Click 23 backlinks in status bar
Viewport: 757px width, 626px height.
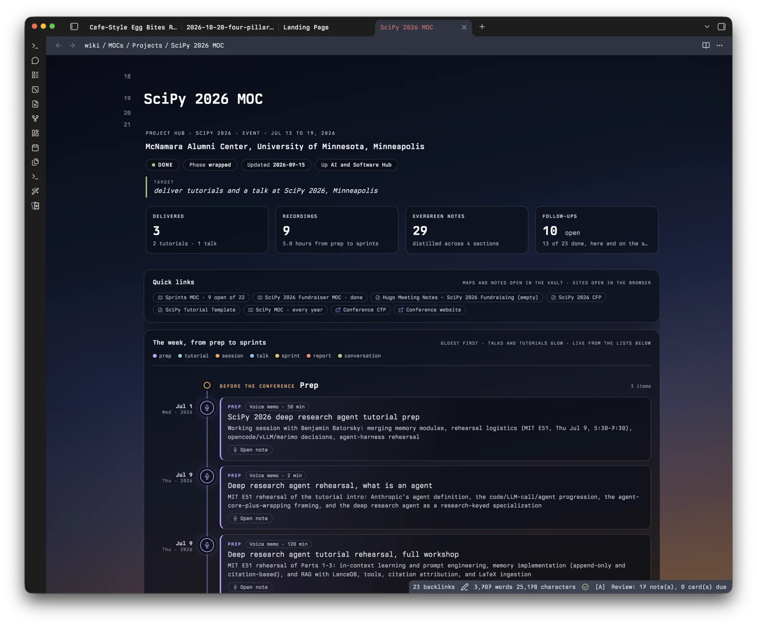click(434, 587)
